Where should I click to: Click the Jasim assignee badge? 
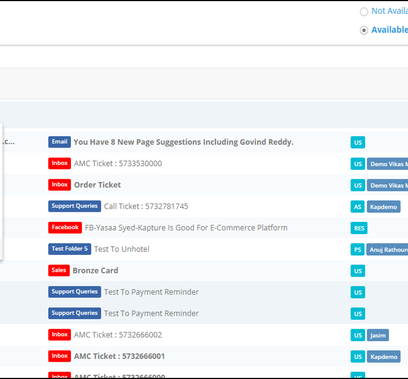[x=378, y=335]
